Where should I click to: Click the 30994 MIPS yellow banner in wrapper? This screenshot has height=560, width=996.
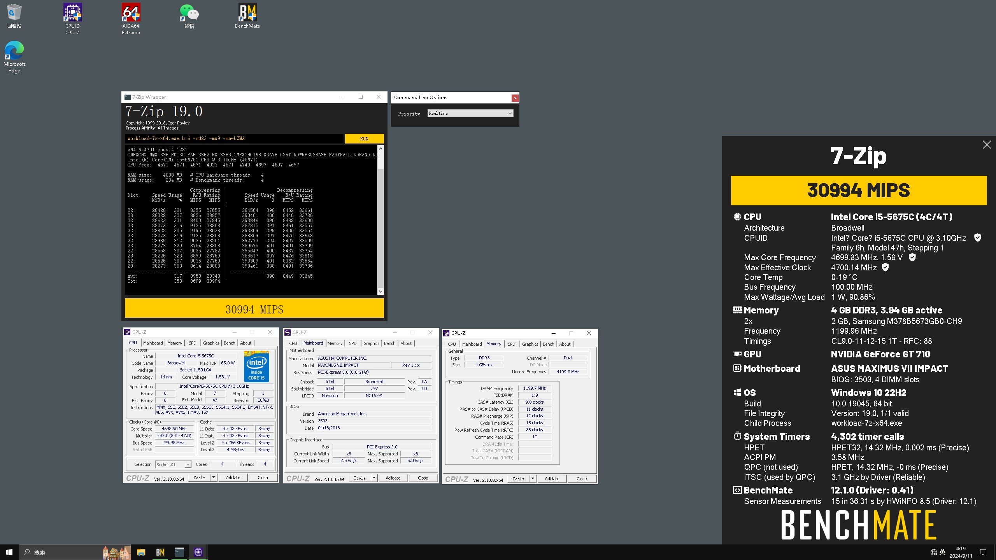click(254, 308)
